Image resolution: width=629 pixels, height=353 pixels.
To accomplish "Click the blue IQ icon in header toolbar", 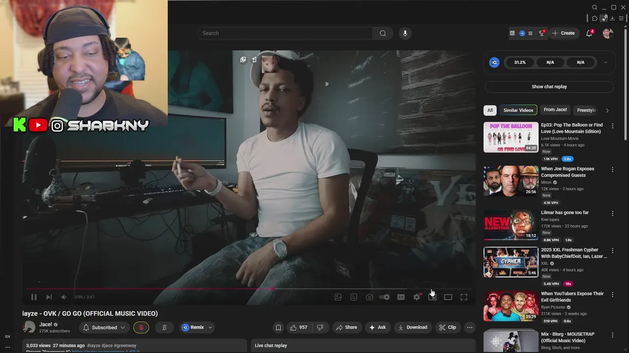I will click(x=522, y=33).
